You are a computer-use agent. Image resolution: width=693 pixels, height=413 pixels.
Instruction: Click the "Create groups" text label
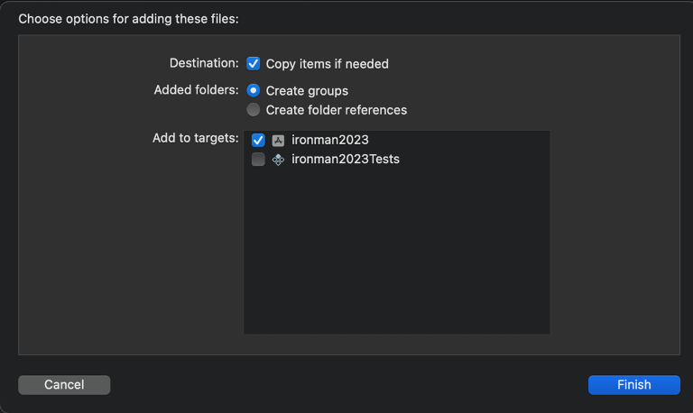coord(307,91)
